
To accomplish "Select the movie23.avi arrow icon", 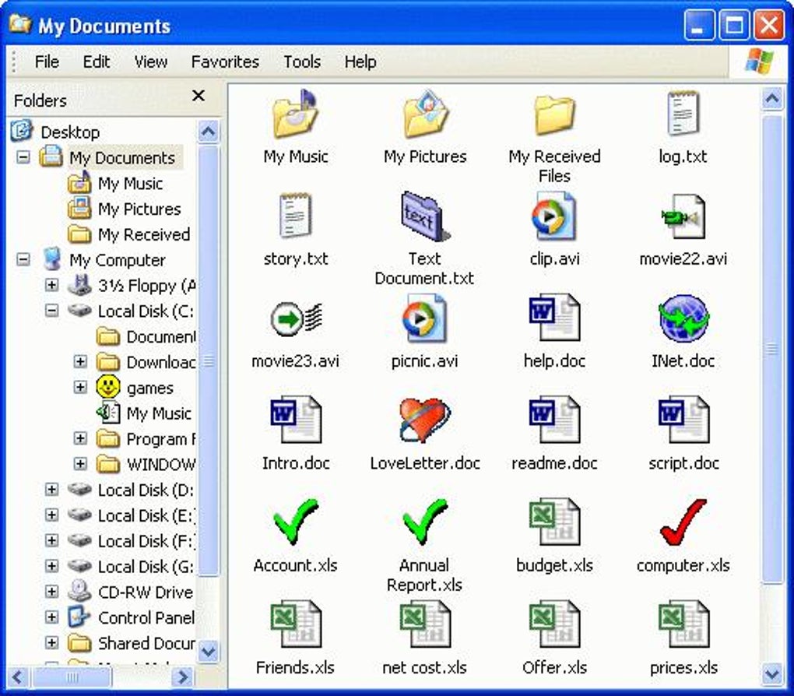I will point(295,319).
